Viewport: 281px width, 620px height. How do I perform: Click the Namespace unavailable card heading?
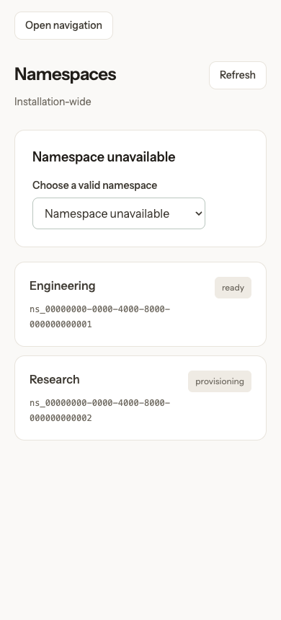(104, 157)
